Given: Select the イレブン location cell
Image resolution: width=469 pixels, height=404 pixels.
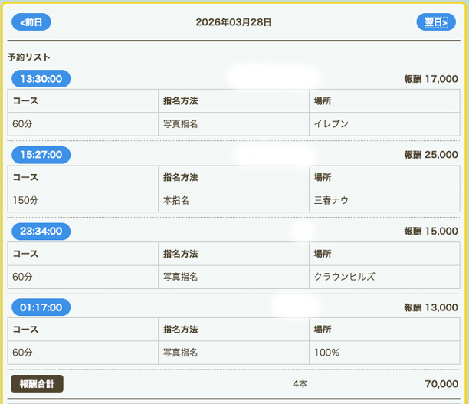Looking at the screenshot, I should coord(331,123).
